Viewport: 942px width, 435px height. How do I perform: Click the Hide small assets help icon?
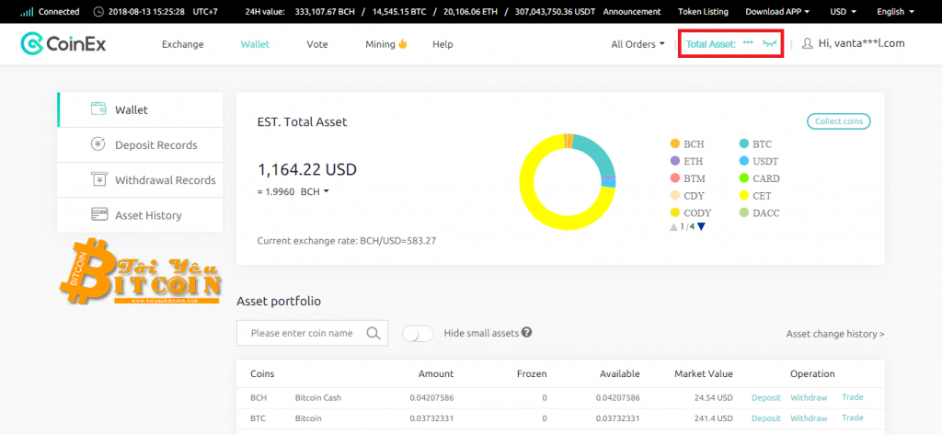527,333
